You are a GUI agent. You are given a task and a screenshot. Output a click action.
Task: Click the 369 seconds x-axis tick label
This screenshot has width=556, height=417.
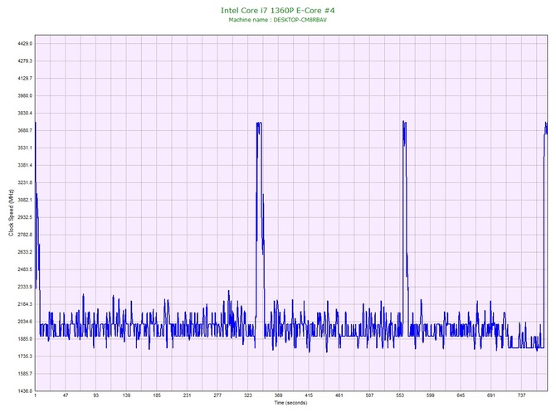click(278, 395)
